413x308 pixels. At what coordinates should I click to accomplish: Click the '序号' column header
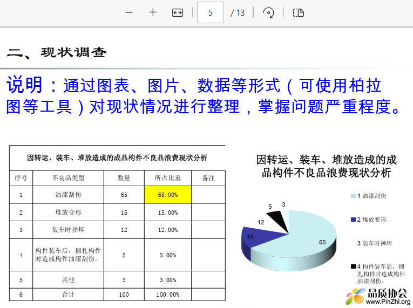[x=21, y=178]
